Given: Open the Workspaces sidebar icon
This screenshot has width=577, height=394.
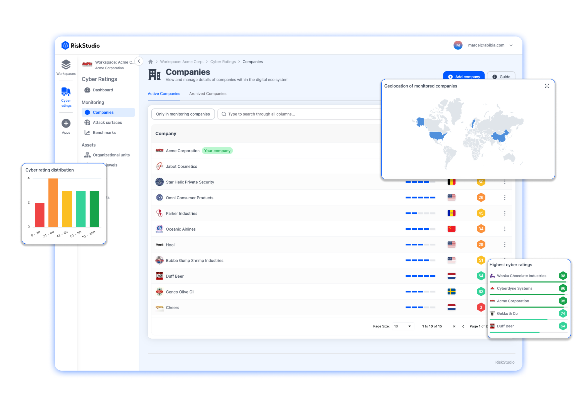Looking at the screenshot, I should [66, 67].
